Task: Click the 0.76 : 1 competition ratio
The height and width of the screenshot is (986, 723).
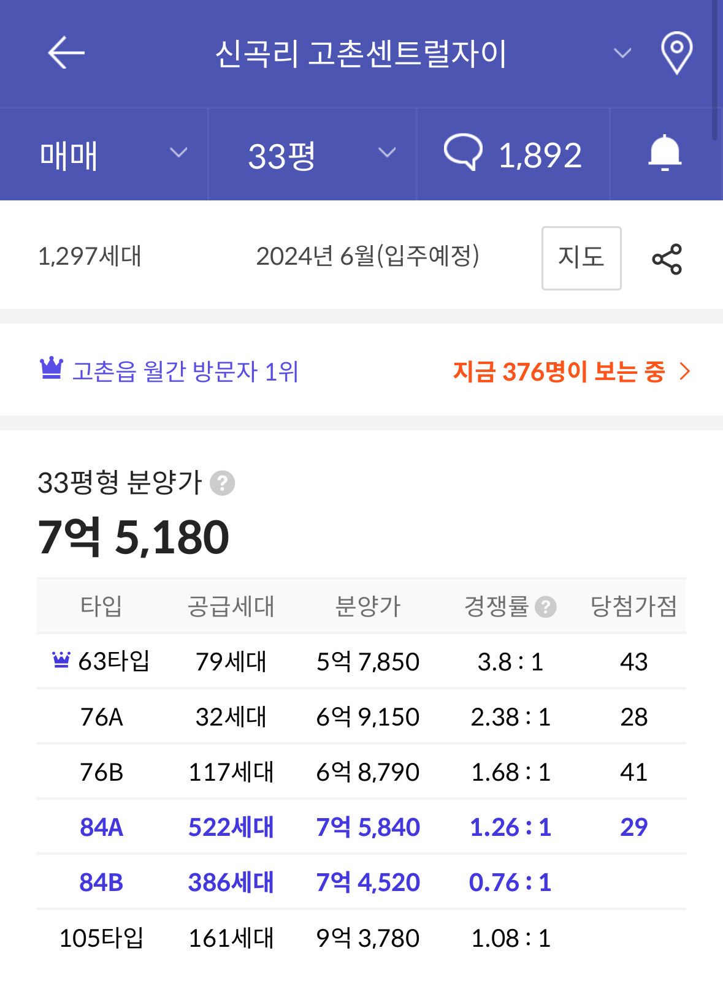Action: 510,882
